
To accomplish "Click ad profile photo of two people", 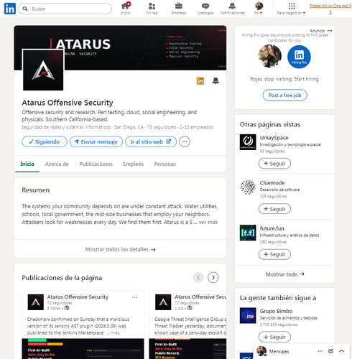I will click(270, 56).
